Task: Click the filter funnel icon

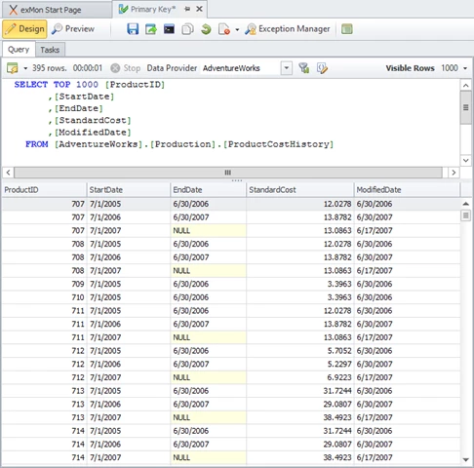Action: point(304,68)
